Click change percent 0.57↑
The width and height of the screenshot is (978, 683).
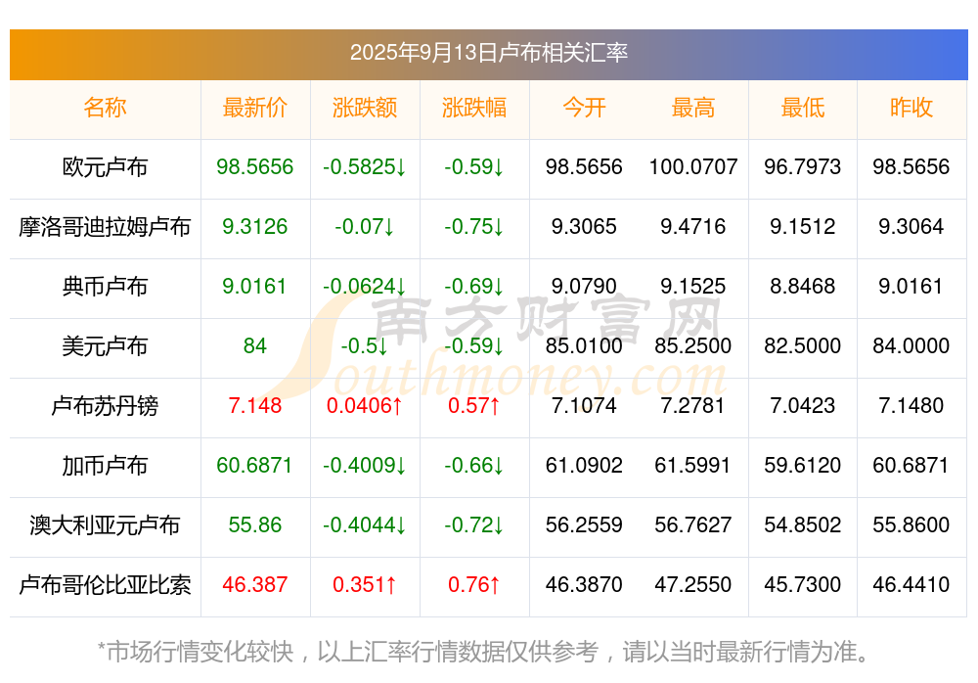(474, 406)
